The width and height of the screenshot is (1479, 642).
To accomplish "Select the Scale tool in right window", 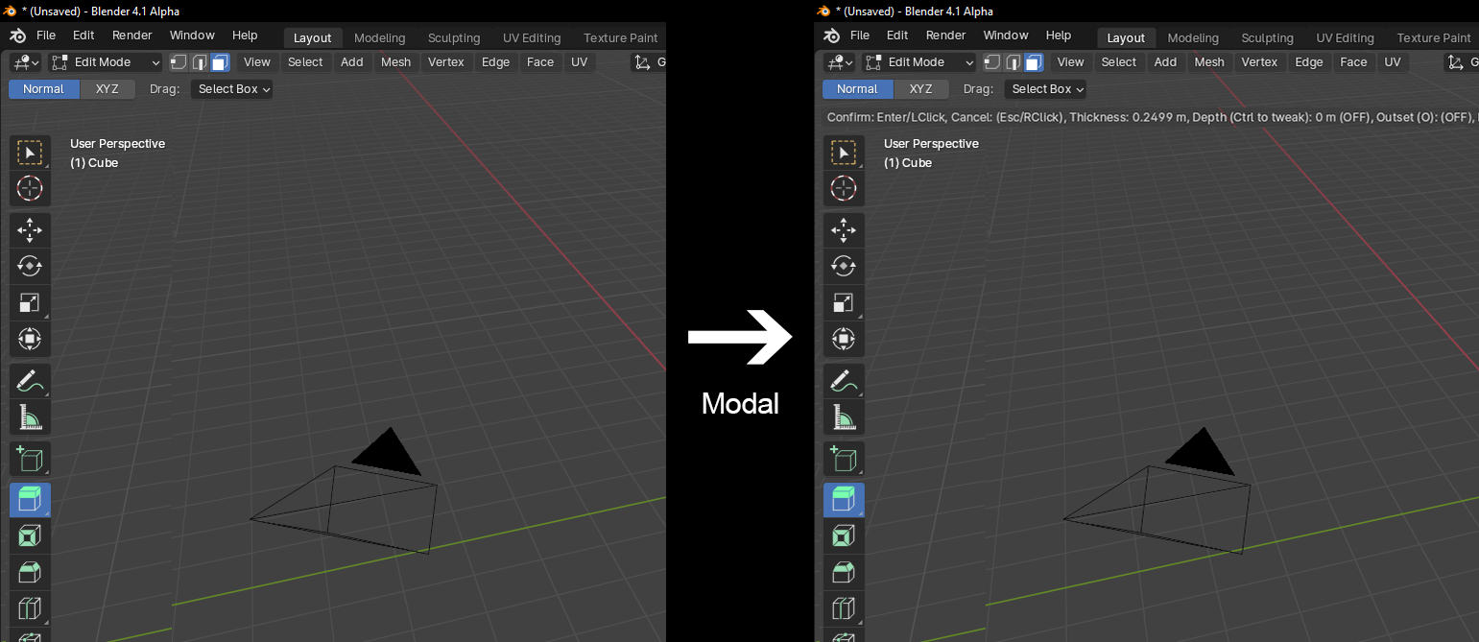I will pos(844,302).
